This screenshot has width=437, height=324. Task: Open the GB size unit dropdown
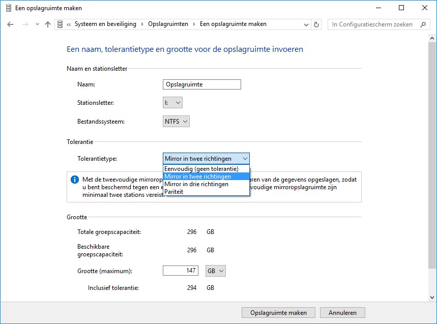pyautogui.click(x=215, y=271)
